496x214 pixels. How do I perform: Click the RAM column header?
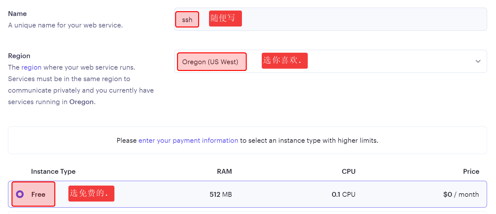coord(224,172)
